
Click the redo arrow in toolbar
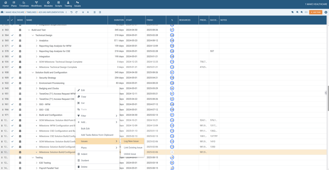(76, 12)
